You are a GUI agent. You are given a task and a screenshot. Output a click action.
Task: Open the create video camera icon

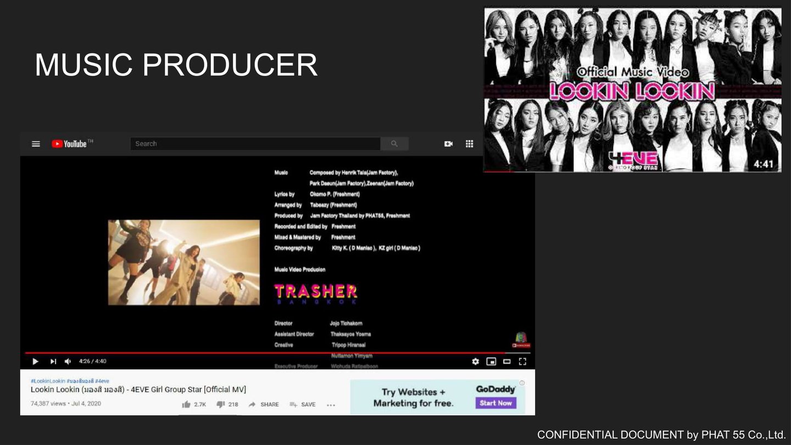pos(448,144)
